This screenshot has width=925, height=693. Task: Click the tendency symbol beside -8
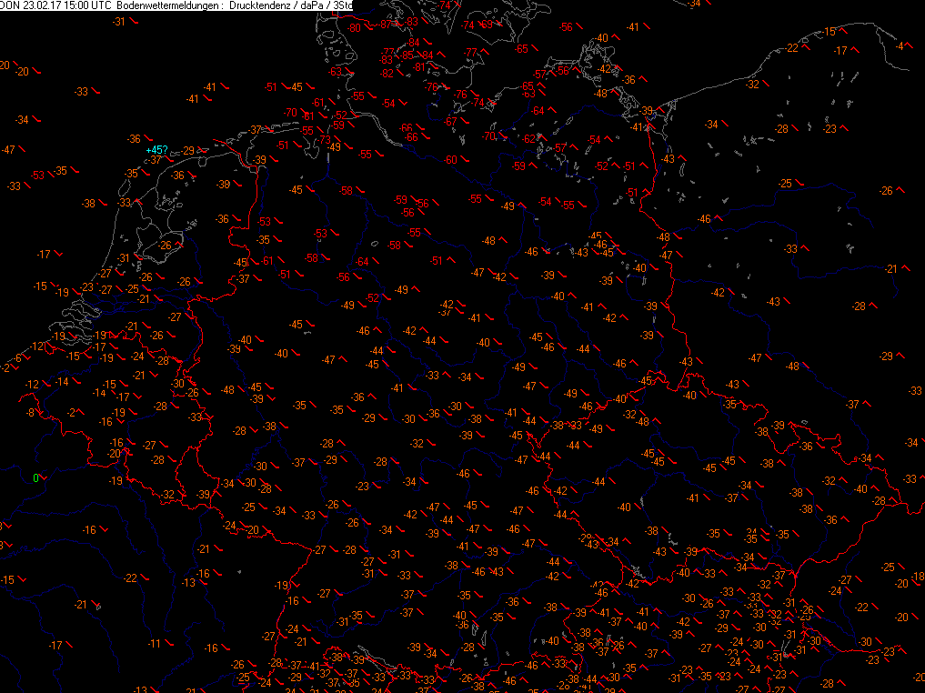[41, 413]
